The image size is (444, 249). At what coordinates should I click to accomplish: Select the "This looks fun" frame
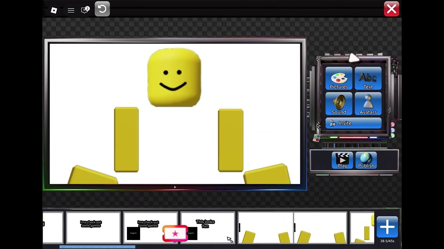pyautogui.click(x=208, y=228)
